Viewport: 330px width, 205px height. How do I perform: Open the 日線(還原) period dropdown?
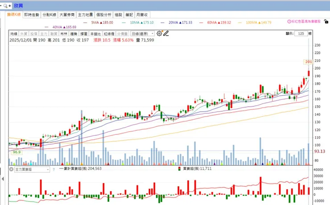coord(143,33)
